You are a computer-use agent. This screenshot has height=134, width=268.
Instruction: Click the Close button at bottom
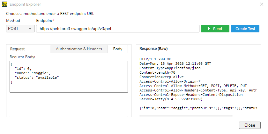[x=250, y=125]
